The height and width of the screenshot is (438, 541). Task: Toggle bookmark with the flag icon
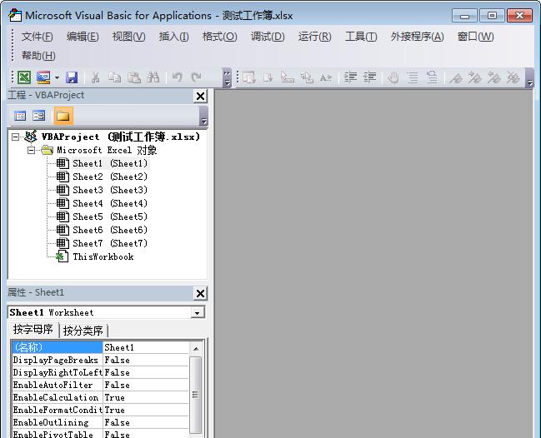pos(455,77)
